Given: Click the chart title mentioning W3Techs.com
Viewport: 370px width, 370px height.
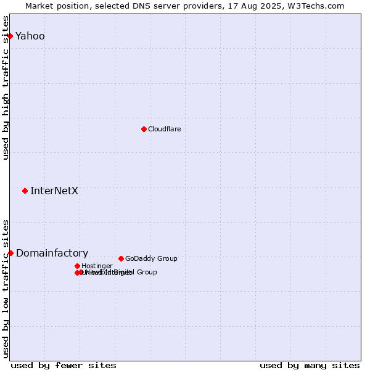Looking at the screenshot, I should coord(185,6).
